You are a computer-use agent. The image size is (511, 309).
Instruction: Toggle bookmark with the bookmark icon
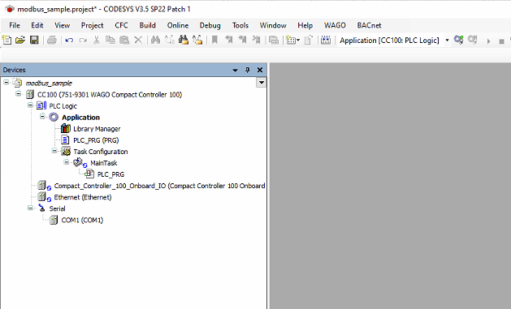pyautogui.click(x=214, y=40)
